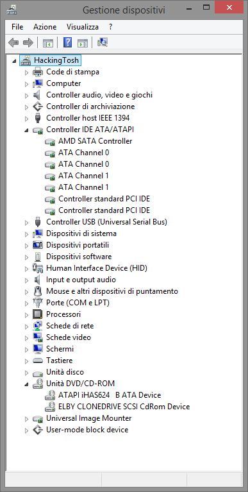Viewport: 248px width, 492px height.
Task: Open the ? help menu
Action: [111, 27]
